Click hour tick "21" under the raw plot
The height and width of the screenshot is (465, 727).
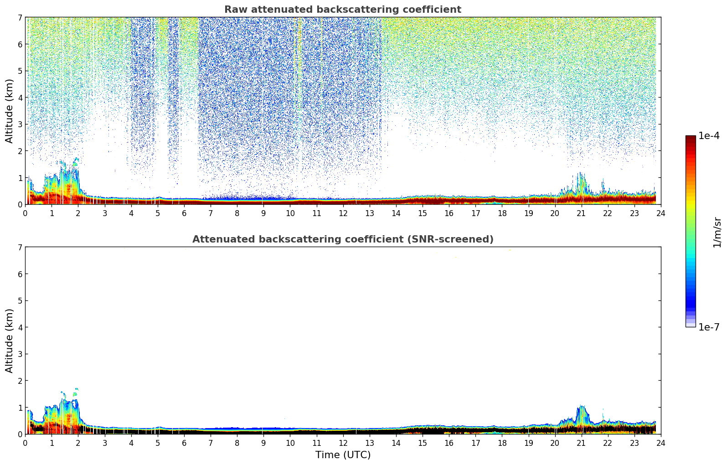pyautogui.click(x=581, y=213)
